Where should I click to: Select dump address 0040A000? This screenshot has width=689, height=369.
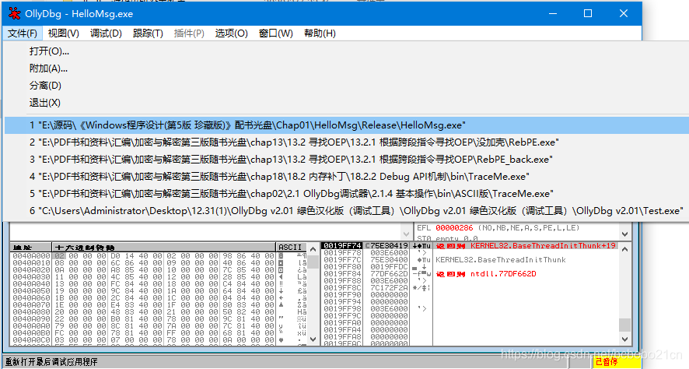[32, 255]
